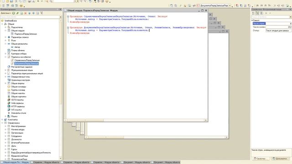Collapse СправочникиПередЗаписью procedure fold marker
292x164 pixels.
68,16
